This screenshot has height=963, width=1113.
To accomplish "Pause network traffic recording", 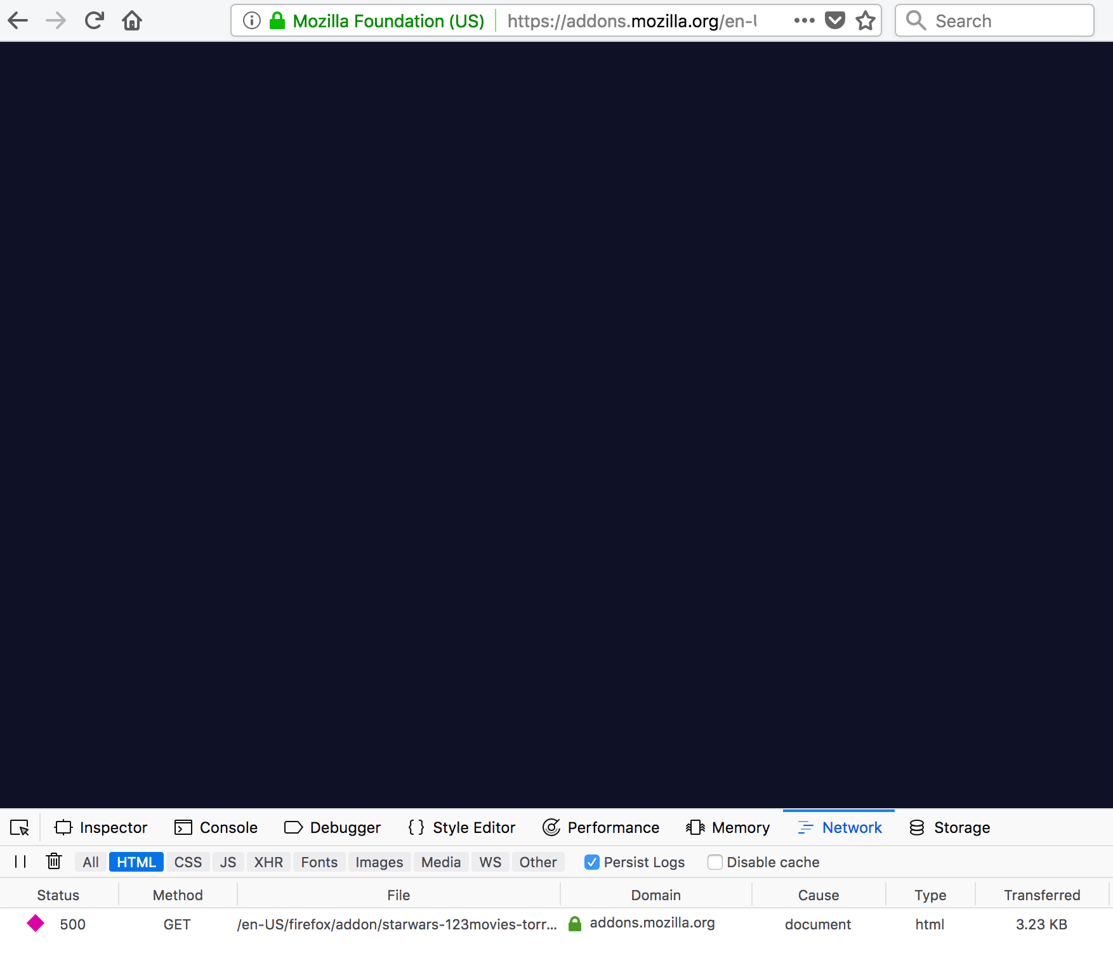I will (x=20, y=861).
